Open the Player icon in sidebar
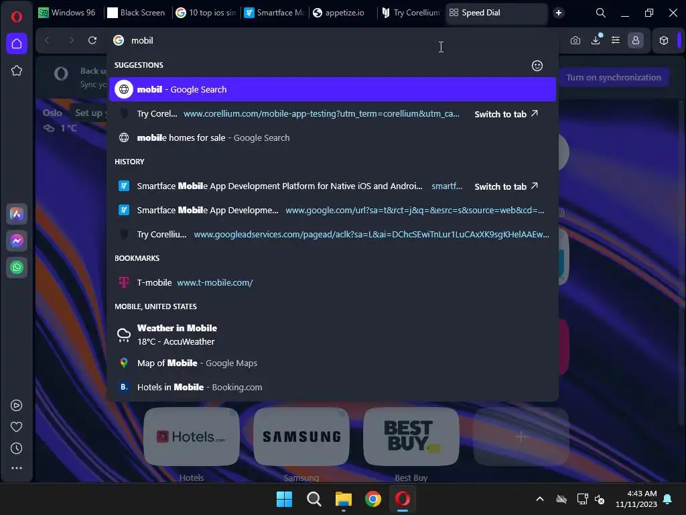Viewport: 686px width, 515px height. click(17, 406)
